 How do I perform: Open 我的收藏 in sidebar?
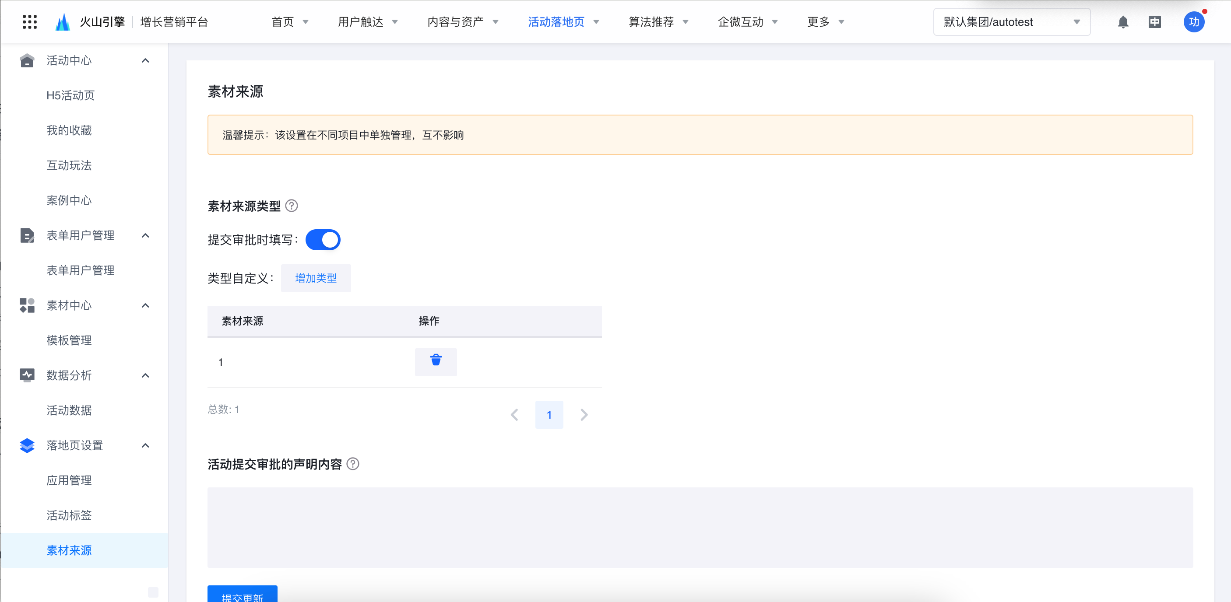(x=69, y=130)
